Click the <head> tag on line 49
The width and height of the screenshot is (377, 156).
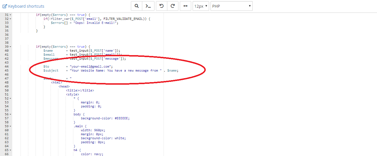coord(64,86)
